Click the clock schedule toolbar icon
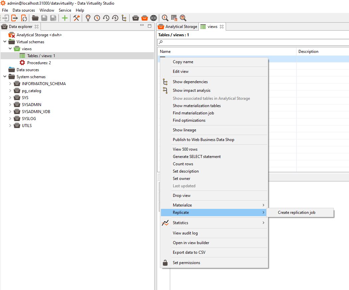349x290 pixels. tap(97, 18)
